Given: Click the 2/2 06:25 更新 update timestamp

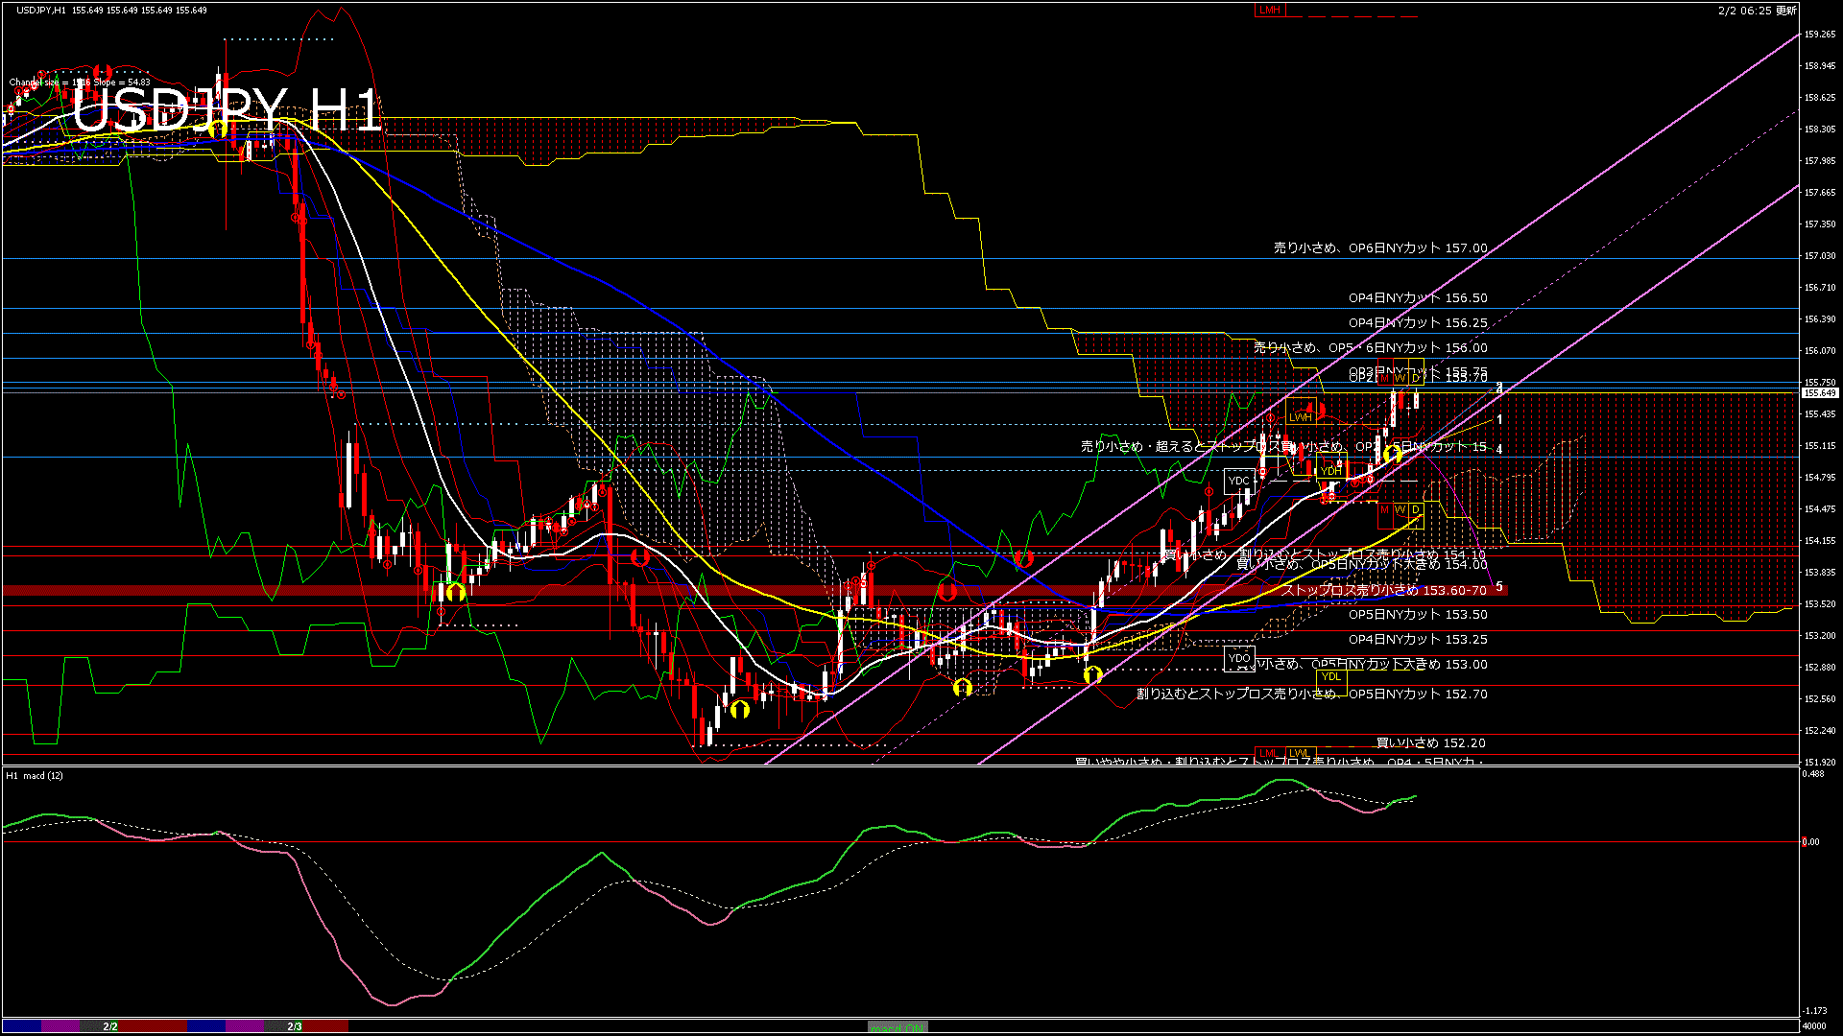Looking at the screenshot, I should pos(1757,11).
